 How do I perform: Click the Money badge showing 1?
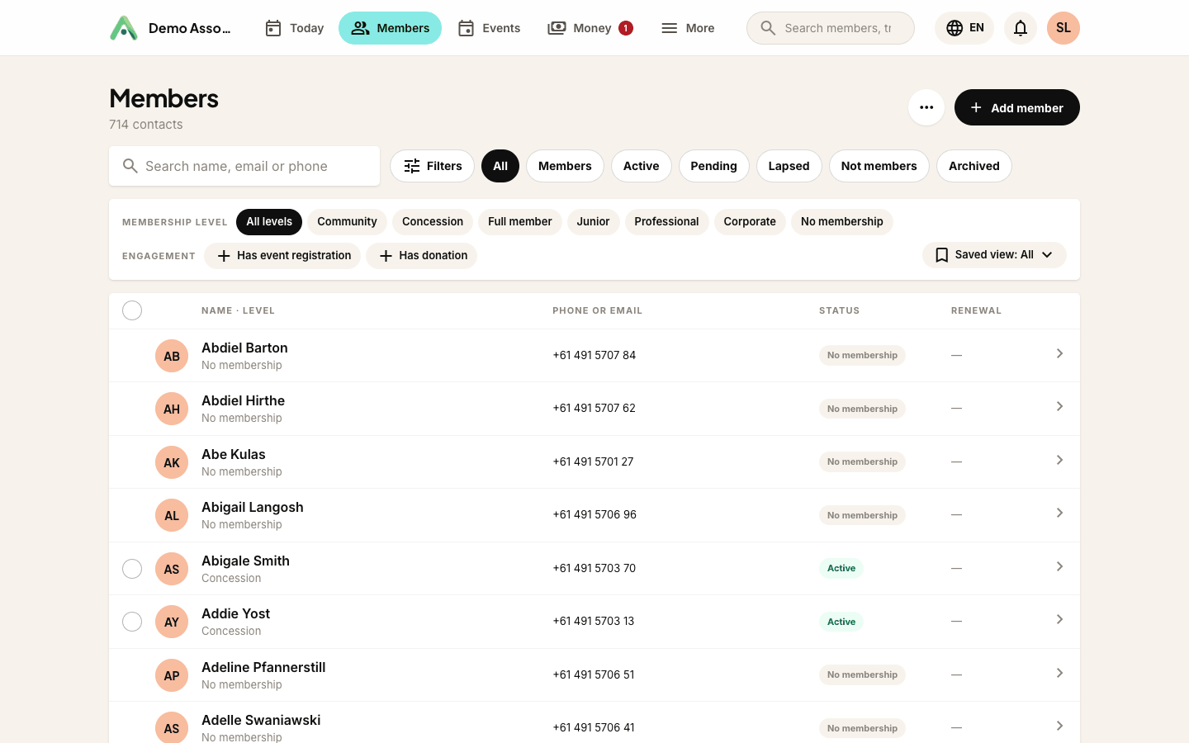click(x=626, y=28)
